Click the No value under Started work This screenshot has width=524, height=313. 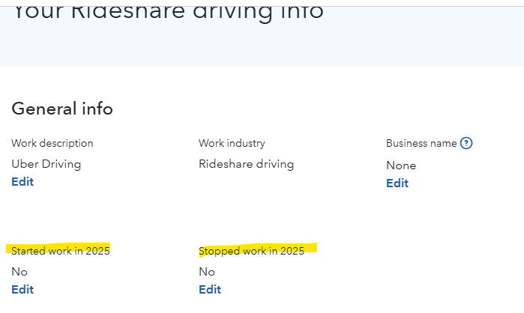tap(19, 272)
